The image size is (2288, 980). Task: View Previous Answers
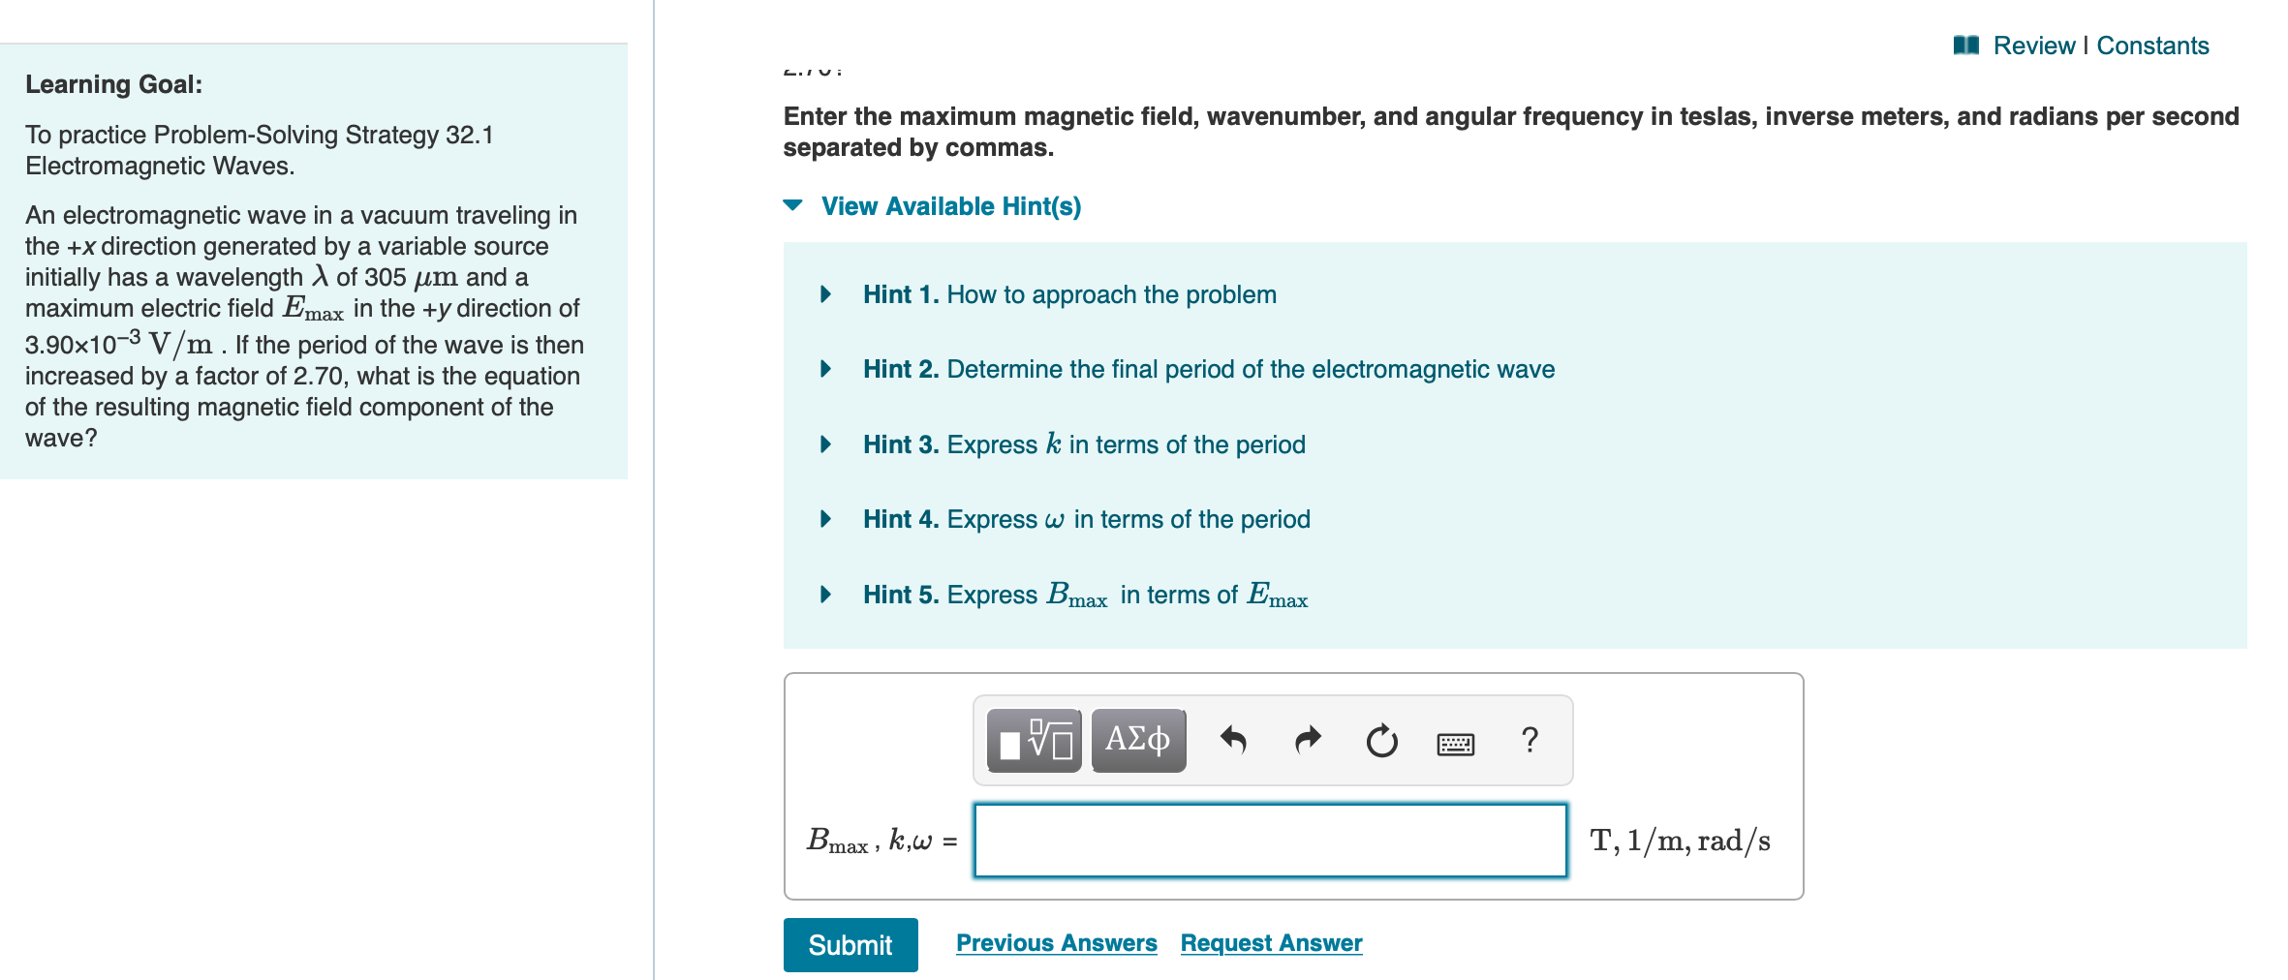point(1056,941)
